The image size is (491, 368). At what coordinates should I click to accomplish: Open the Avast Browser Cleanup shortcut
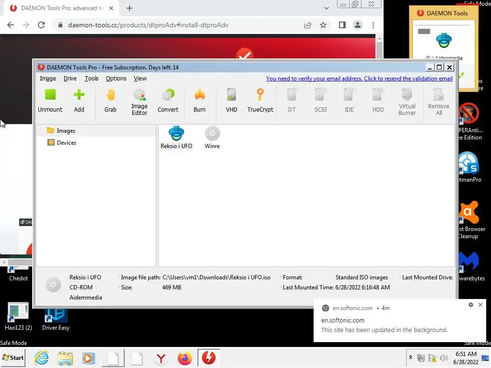[x=471, y=220]
